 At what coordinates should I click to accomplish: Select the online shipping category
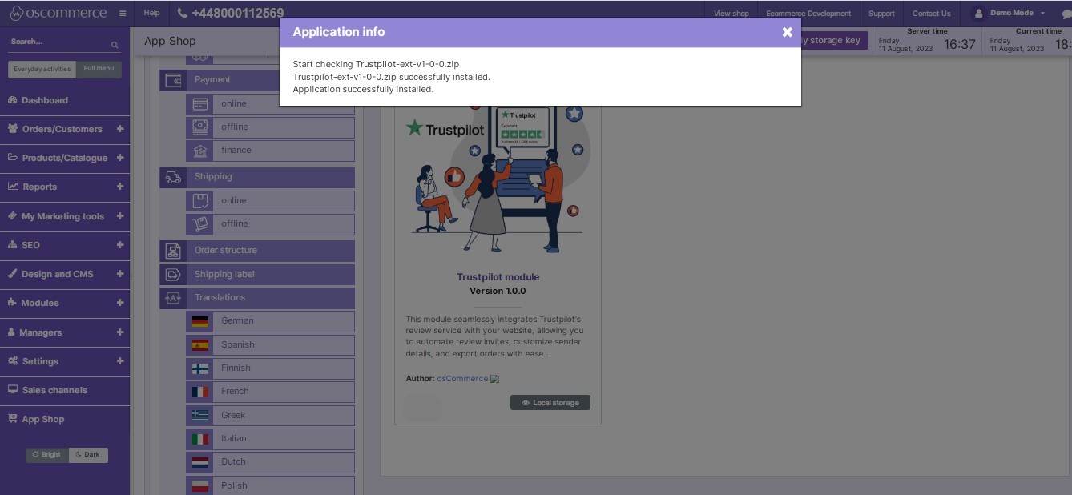271,201
